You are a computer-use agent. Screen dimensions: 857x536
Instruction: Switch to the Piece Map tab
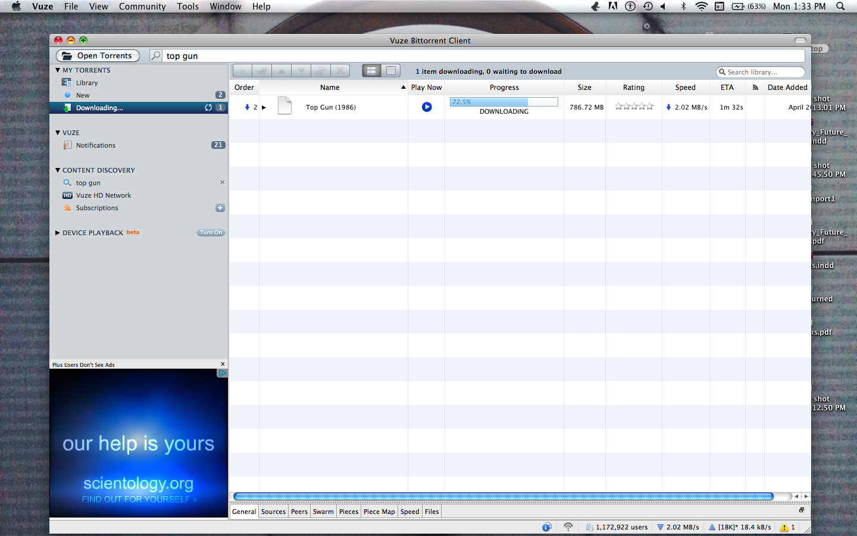(x=379, y=512)
